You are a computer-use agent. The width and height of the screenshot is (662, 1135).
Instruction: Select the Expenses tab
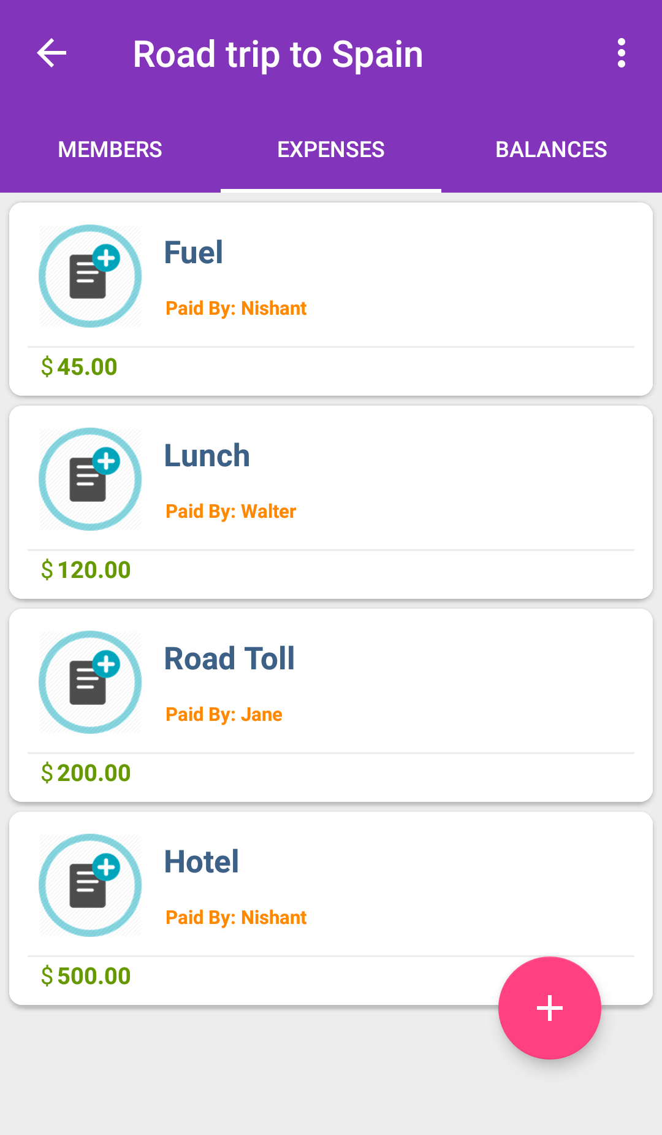tap(331, 150)
